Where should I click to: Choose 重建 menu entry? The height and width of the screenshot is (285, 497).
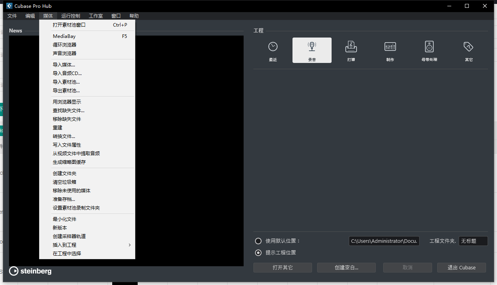[87, 128]
